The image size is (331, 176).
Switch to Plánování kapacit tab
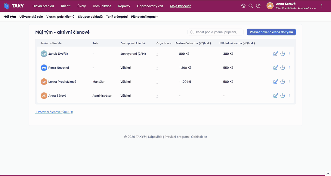[144, 17]
